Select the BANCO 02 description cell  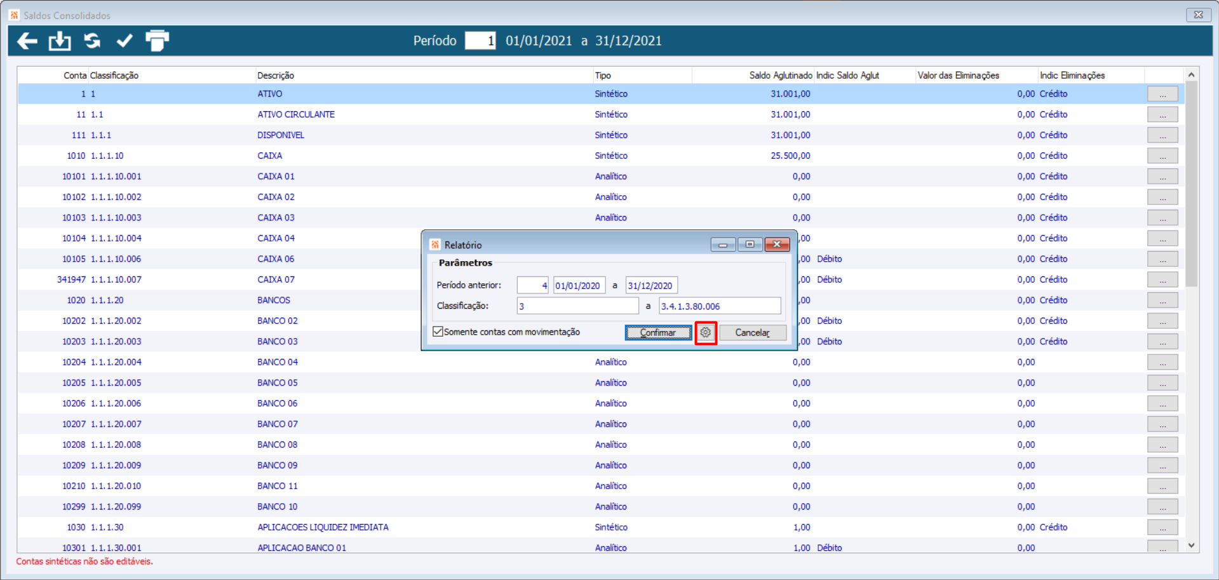tap(278, 321)
